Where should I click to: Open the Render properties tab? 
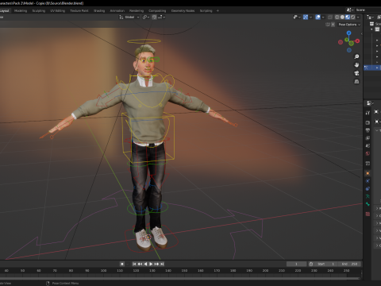pos(368,122)
